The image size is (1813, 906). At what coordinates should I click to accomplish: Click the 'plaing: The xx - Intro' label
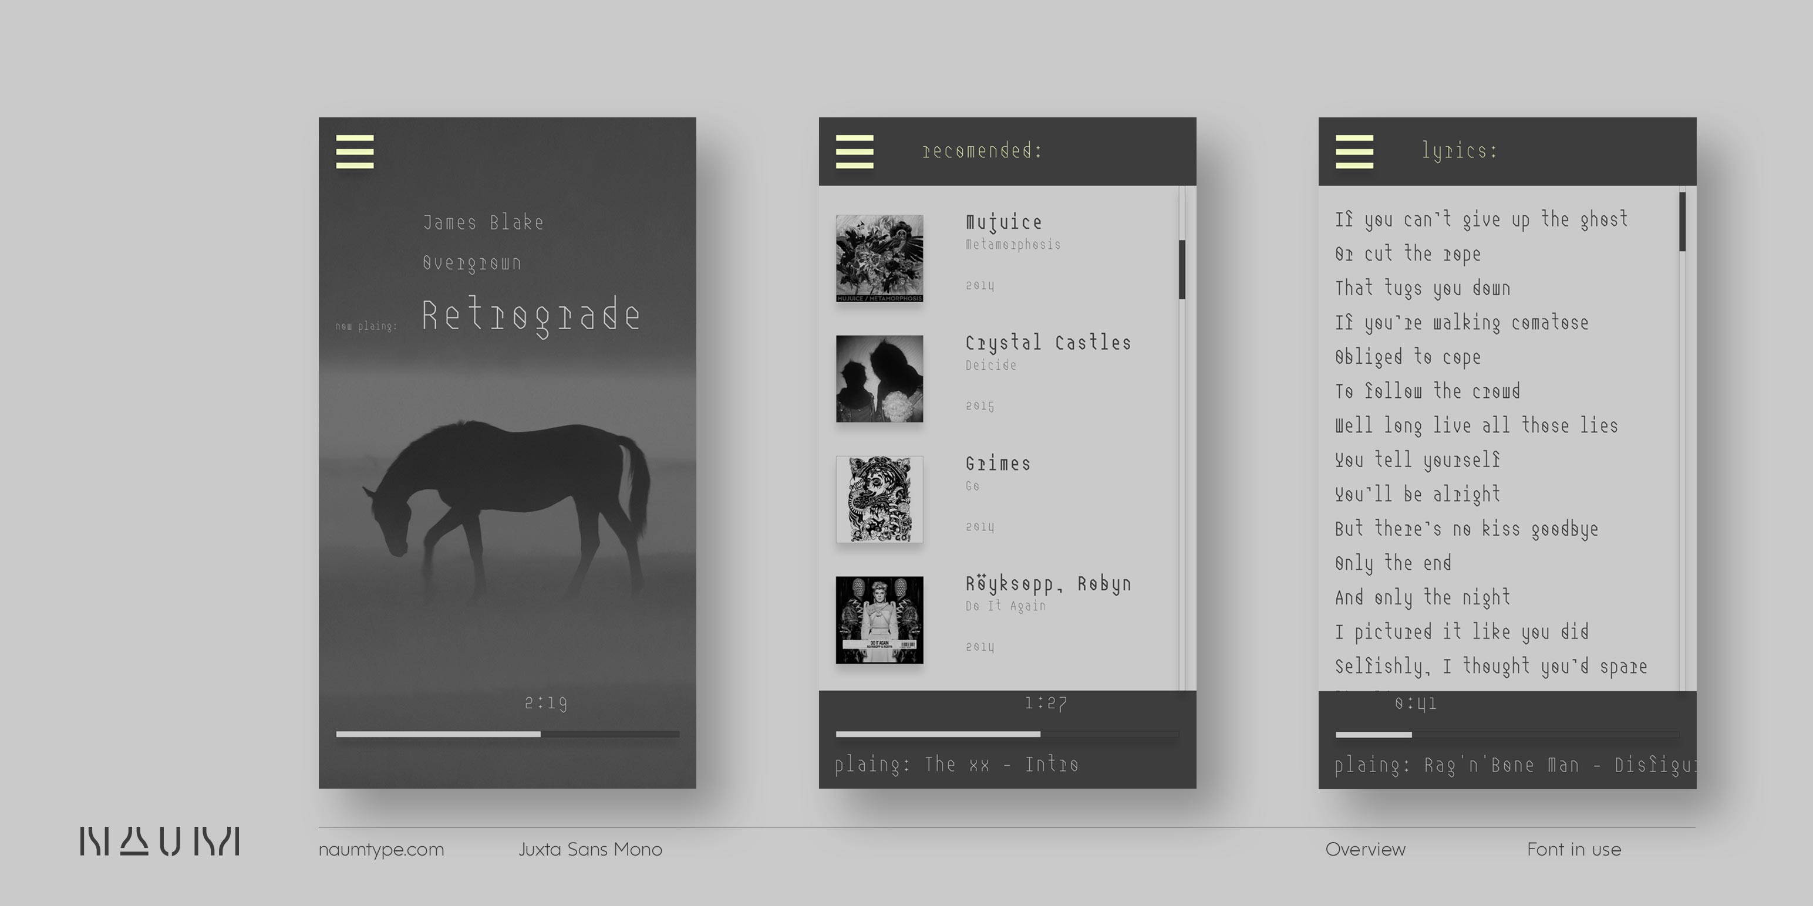point(956,764)
